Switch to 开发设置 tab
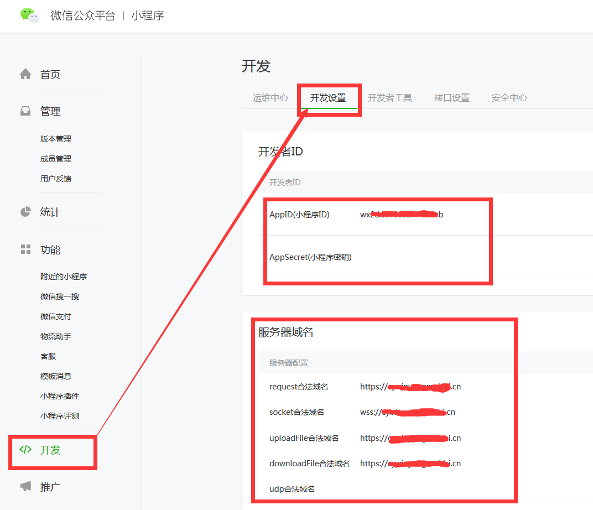 tap(328, 98)
